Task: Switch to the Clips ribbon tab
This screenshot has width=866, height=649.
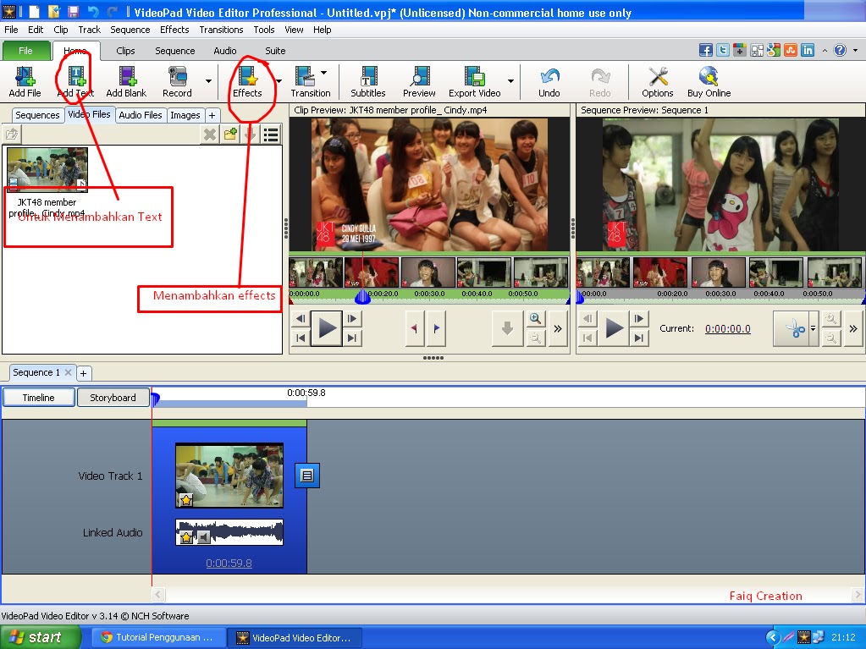Action: (125, 51)
